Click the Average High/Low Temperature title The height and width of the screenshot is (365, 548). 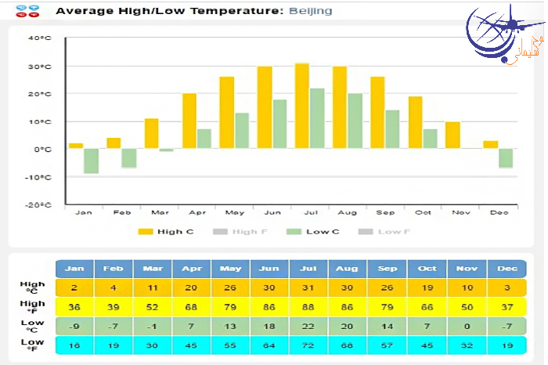coord(170,11)
